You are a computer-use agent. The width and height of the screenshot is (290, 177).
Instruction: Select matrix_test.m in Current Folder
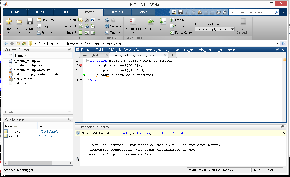click(23, 79)
